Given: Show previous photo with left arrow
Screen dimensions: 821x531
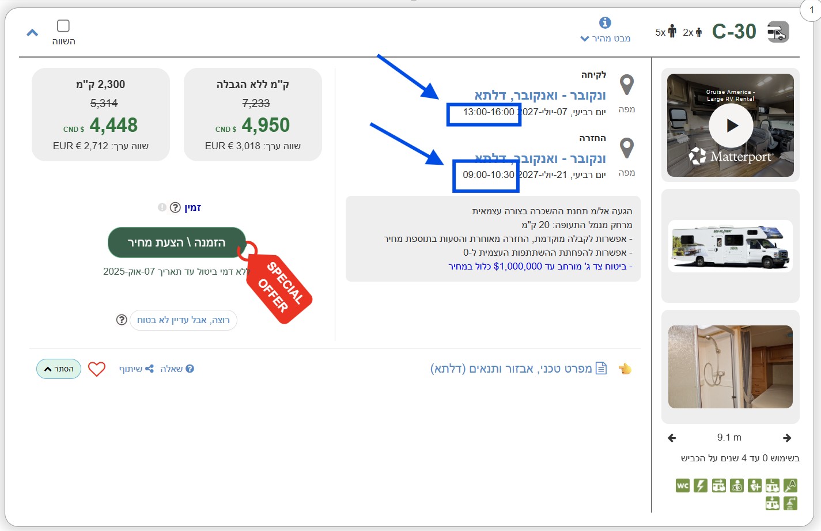Looking at the screenshot, I should [x=672, y=438].
